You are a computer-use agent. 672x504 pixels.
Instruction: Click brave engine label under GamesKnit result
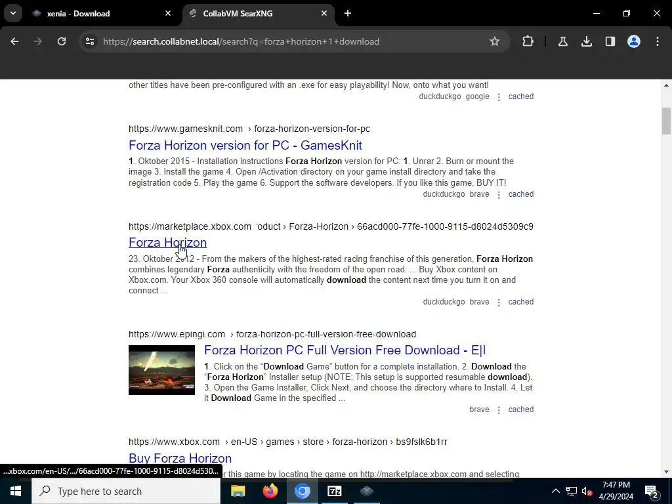(x=479, y=194)
